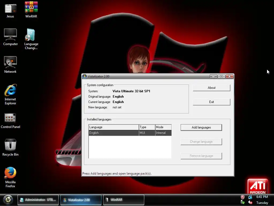Open the Control Panel desktop icon

pos(10,121)
